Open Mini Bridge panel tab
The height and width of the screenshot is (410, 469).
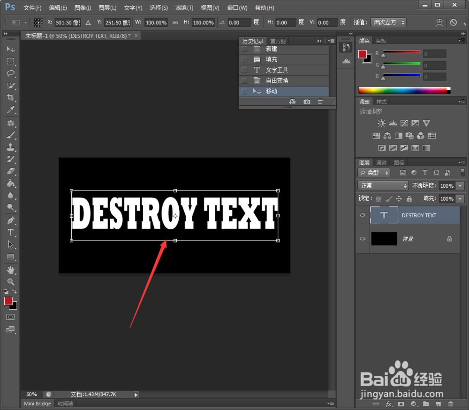coord(38,403)
